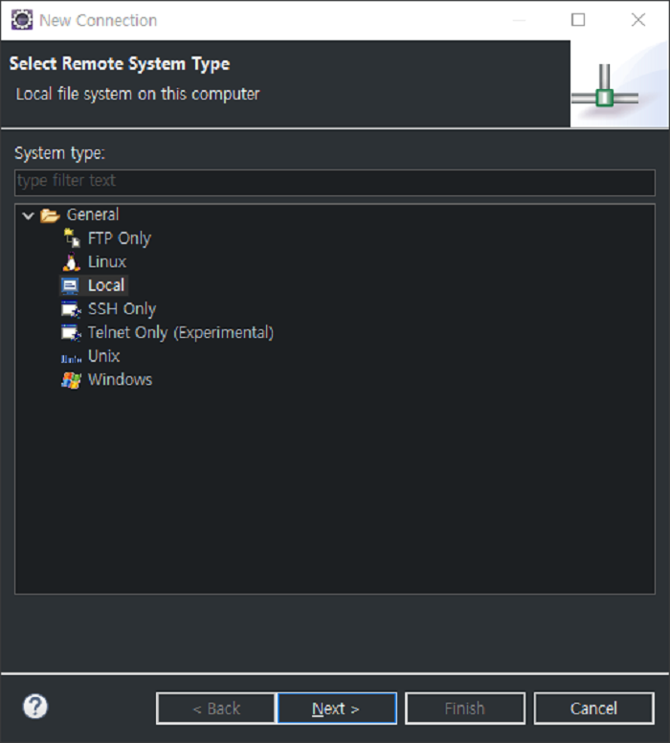670x743 pixels.
Task: Click the disabled Finish button
Action: point(465,709)
